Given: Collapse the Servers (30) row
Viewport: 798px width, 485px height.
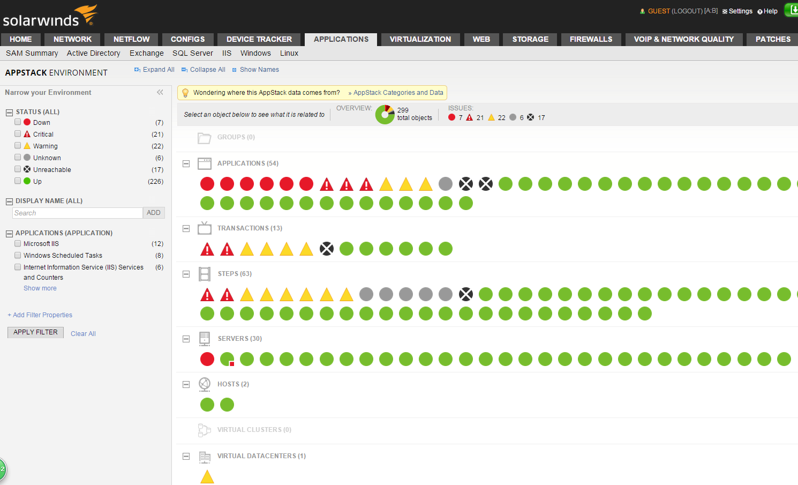Looking at the screenshot, I should [186, 339].
